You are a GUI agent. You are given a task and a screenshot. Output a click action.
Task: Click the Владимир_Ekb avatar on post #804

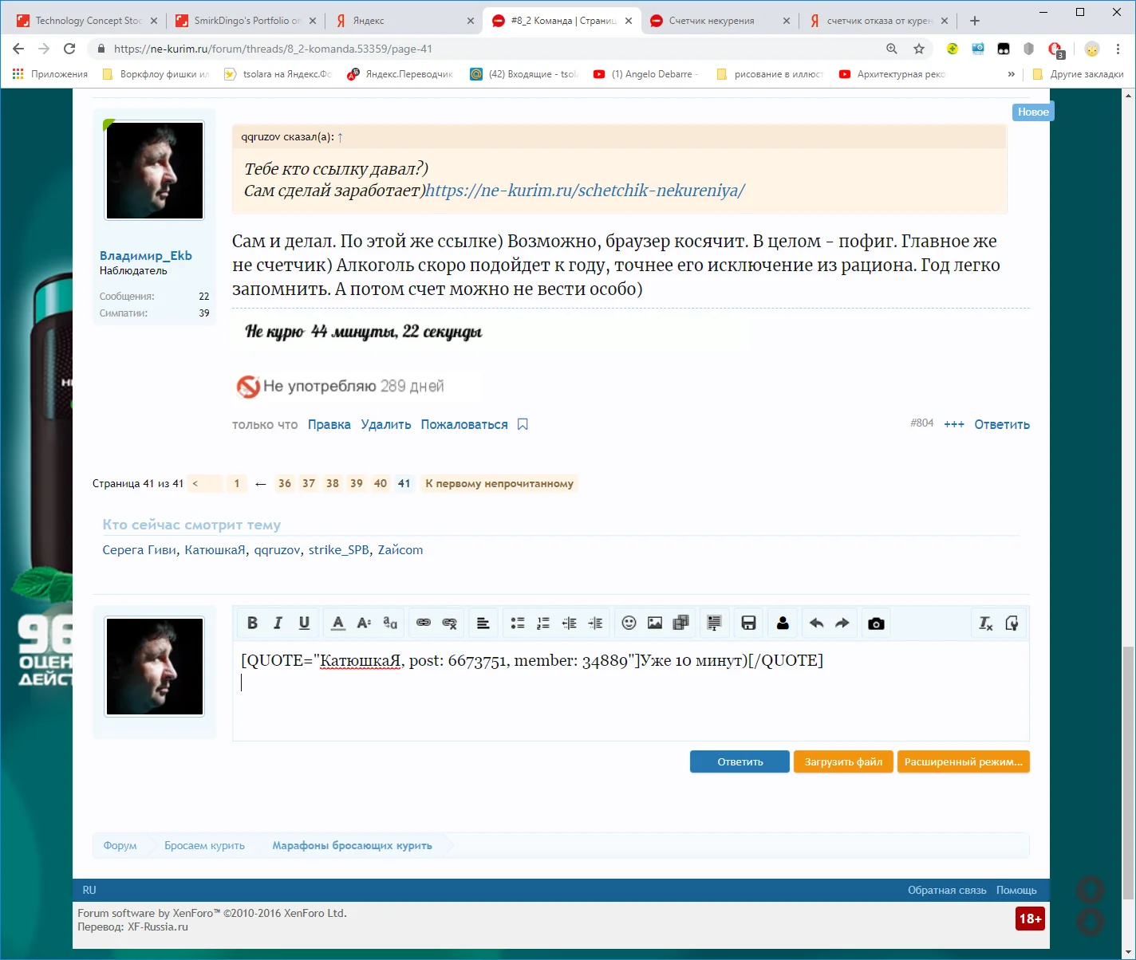click(155, 171)
